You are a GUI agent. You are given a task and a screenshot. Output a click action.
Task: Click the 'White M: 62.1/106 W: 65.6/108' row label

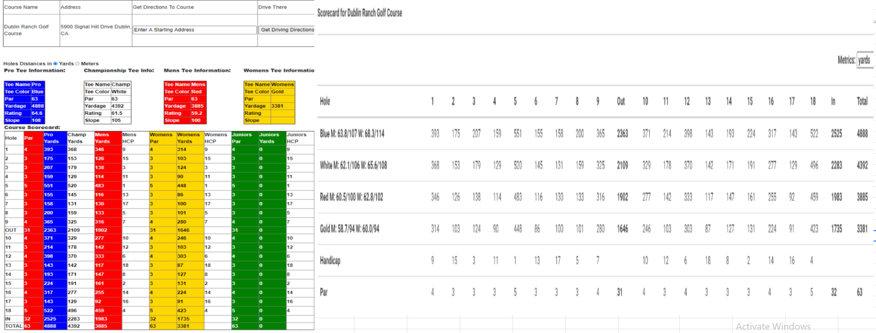pos(353,165)
